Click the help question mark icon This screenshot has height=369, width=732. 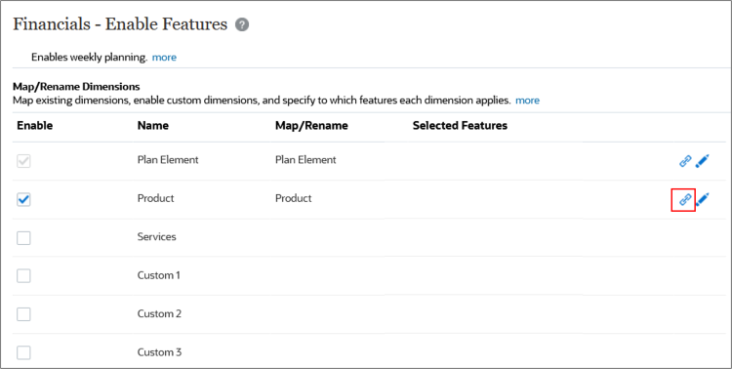pos(242,24)
